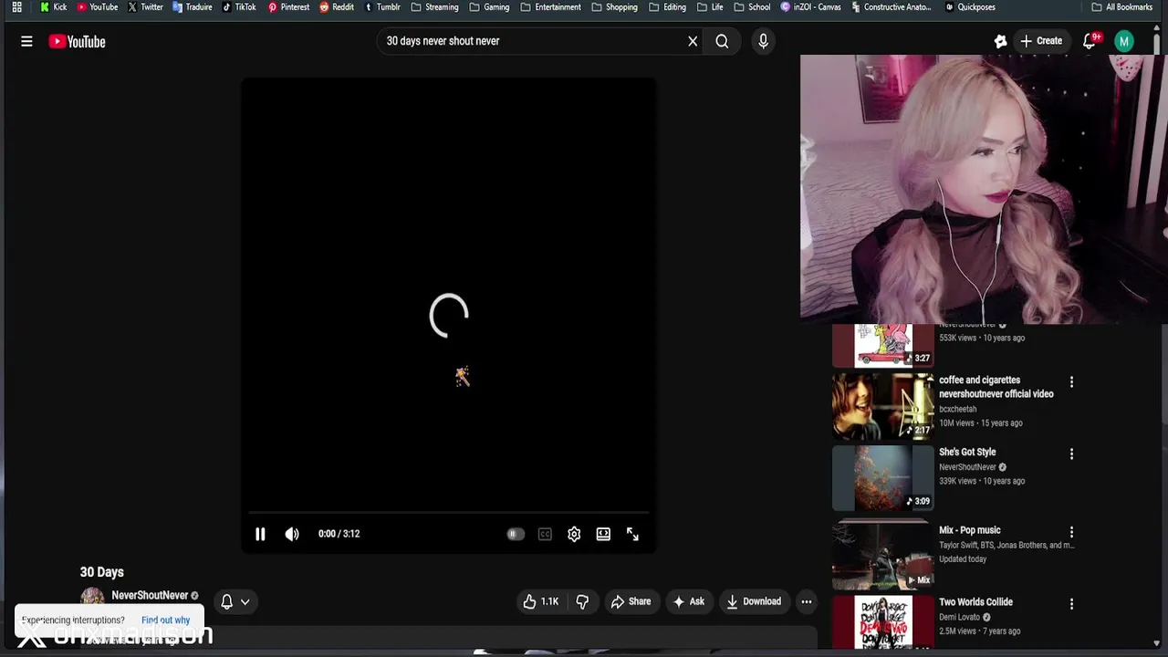The height and width of the screenshot is (657, 1168).
Task: Expand the Streaming bookmarks folder
Action: click(x=434, y=7)
